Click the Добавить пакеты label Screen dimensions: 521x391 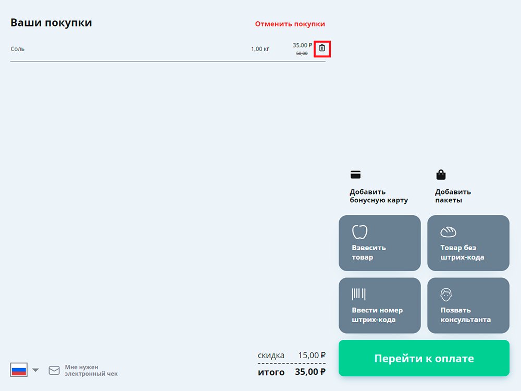point(453,196)
